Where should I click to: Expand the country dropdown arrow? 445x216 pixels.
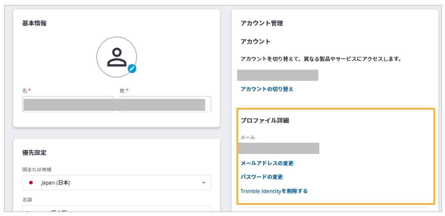[x=204, y=183]
